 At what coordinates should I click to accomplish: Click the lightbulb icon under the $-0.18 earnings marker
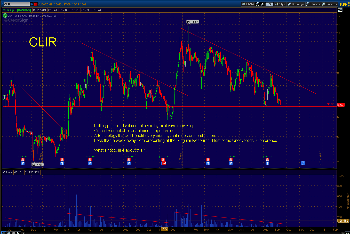point(231,163)
